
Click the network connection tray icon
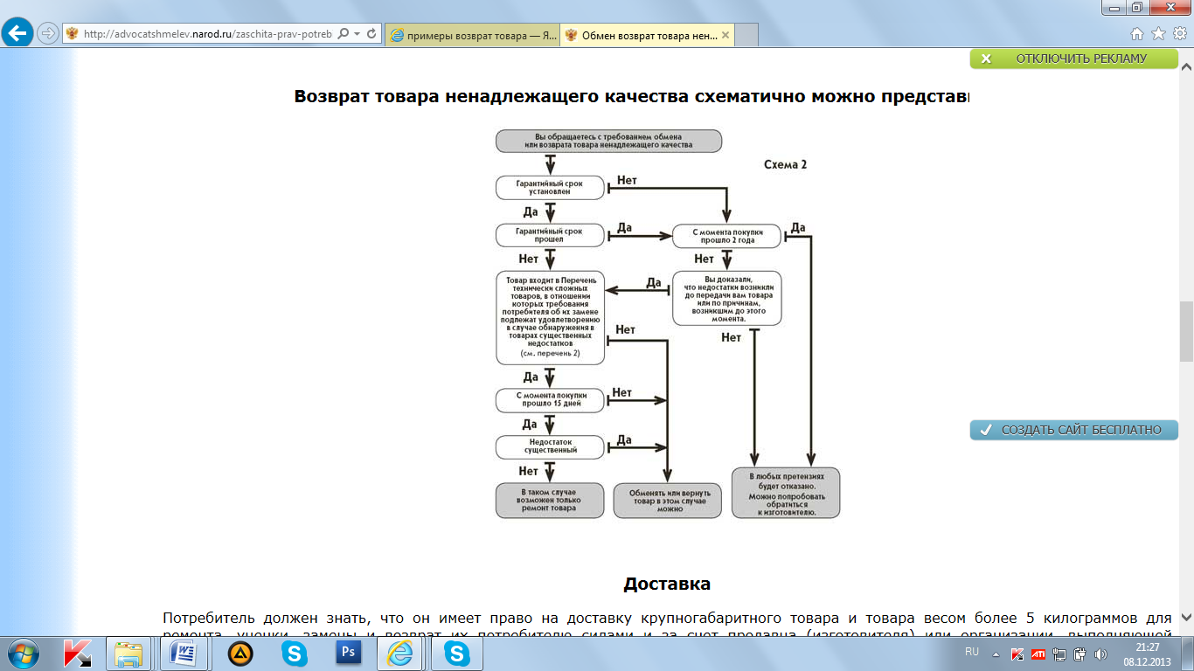(x=1059, y=653)
